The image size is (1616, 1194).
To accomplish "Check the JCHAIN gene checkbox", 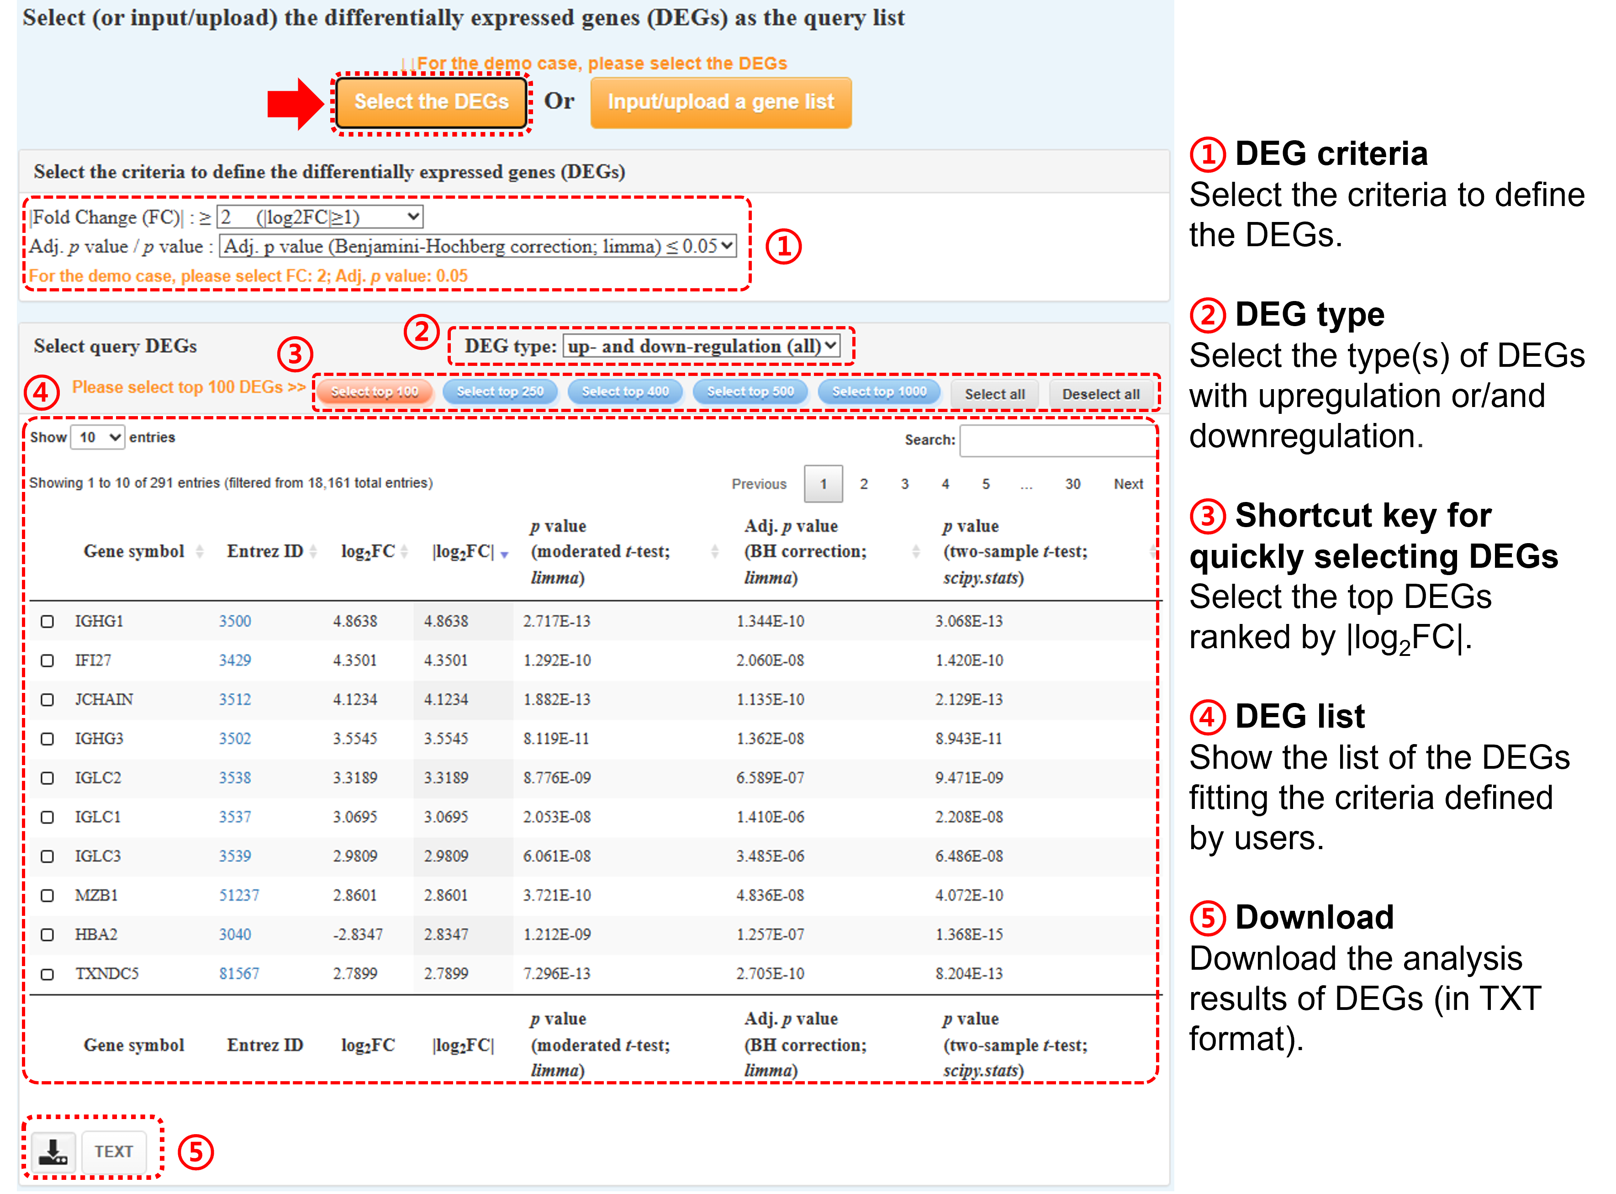I will point(47,700).
